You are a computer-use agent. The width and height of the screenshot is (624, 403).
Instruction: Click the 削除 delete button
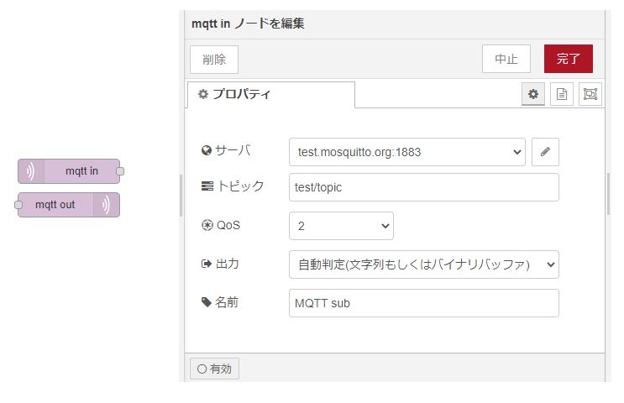click(x=214, y=60)
